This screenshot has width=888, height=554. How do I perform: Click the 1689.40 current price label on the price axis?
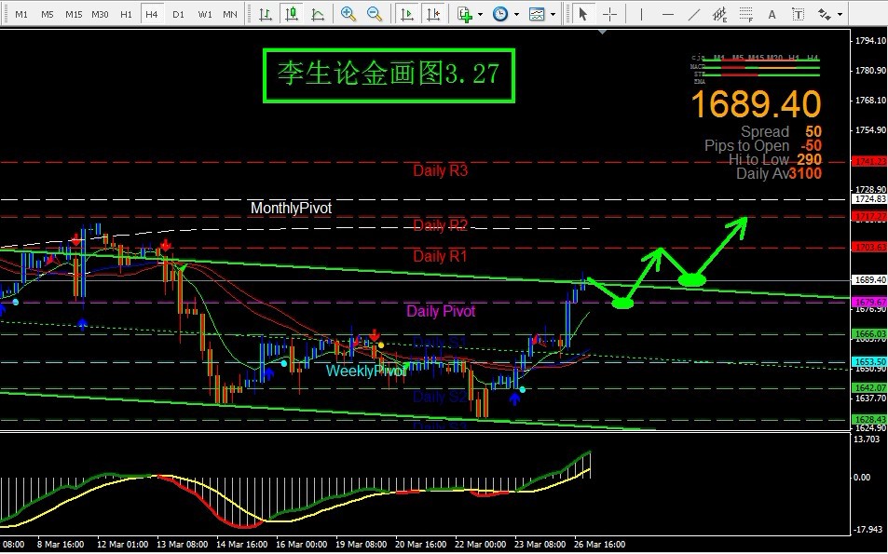pos(869,279)
